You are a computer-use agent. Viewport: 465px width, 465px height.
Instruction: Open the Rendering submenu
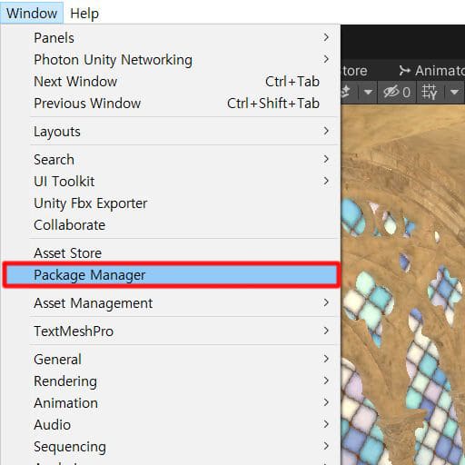(170, 381)
